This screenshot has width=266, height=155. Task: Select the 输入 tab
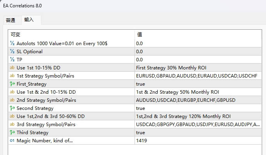[29, 20]
